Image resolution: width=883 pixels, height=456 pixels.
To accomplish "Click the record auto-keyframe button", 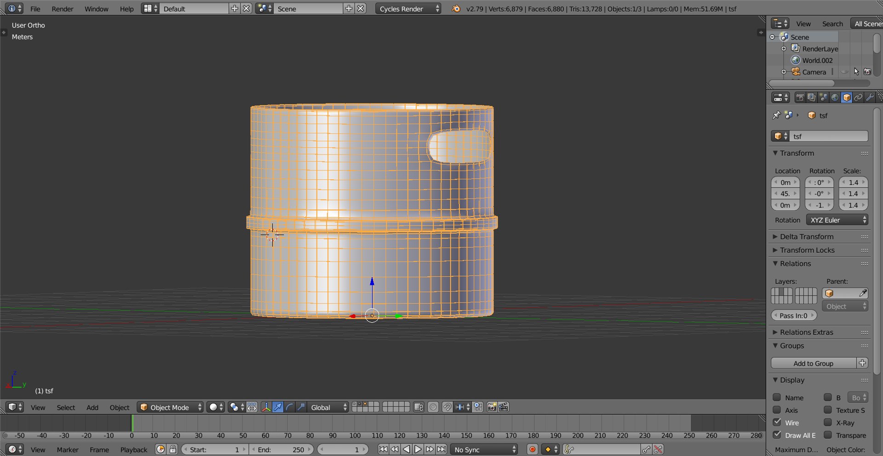I will click(x=532, y=450).
